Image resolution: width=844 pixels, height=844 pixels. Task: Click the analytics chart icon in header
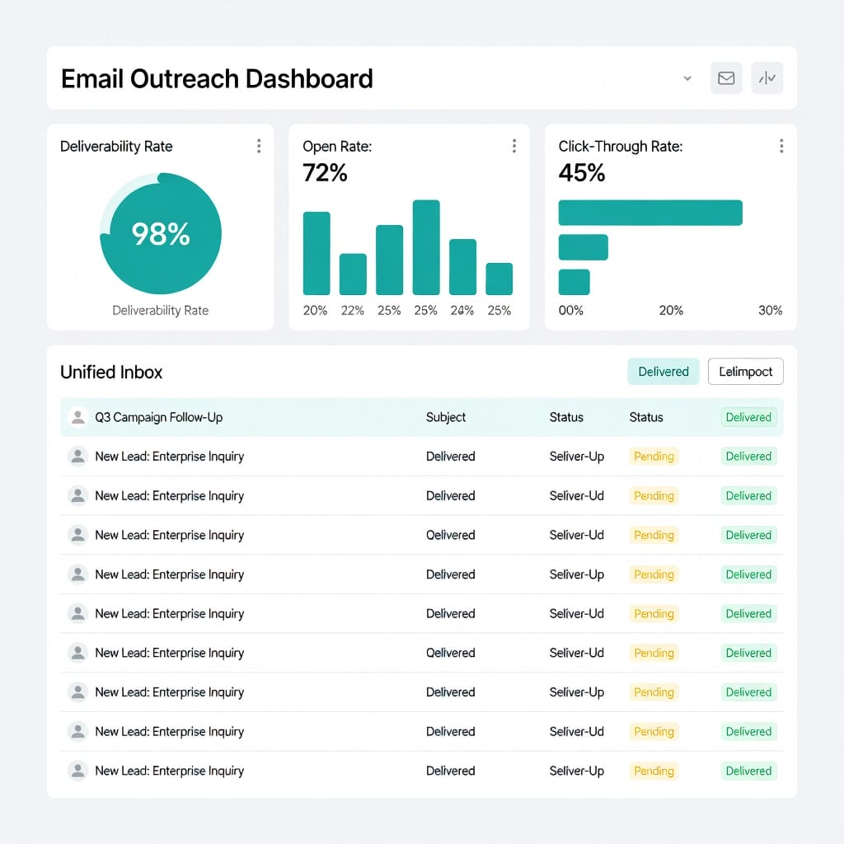click(x=767, y=78)
